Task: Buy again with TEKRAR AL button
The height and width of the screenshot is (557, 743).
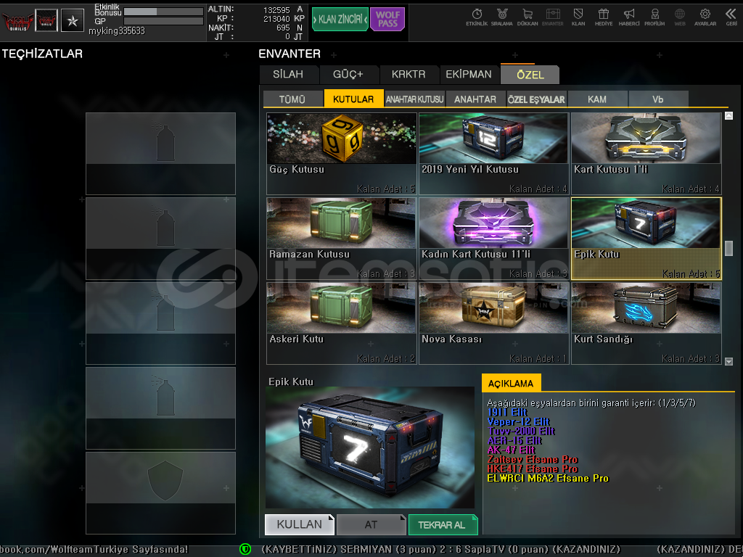Action: [x=443, y=524]
